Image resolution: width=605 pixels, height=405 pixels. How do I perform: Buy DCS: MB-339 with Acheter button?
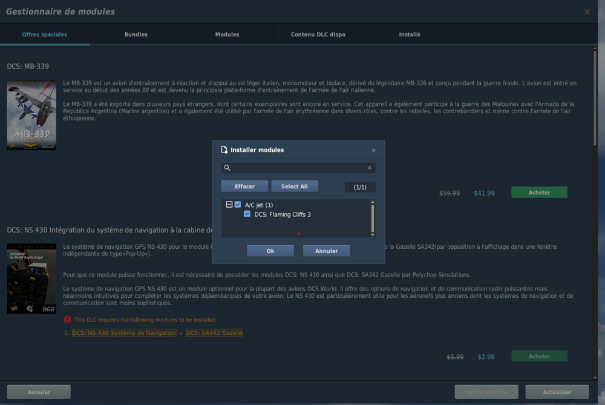click(539, 193)
